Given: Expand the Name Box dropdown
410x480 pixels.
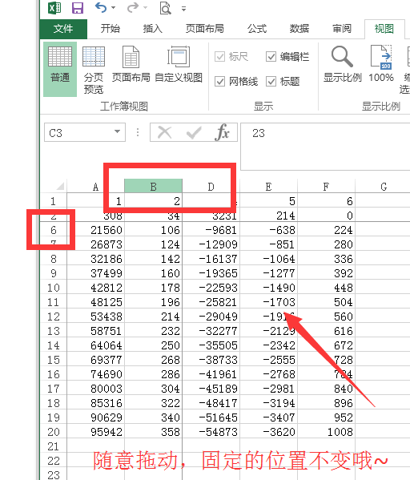Looking at the screenshot, I should point(117,131).
